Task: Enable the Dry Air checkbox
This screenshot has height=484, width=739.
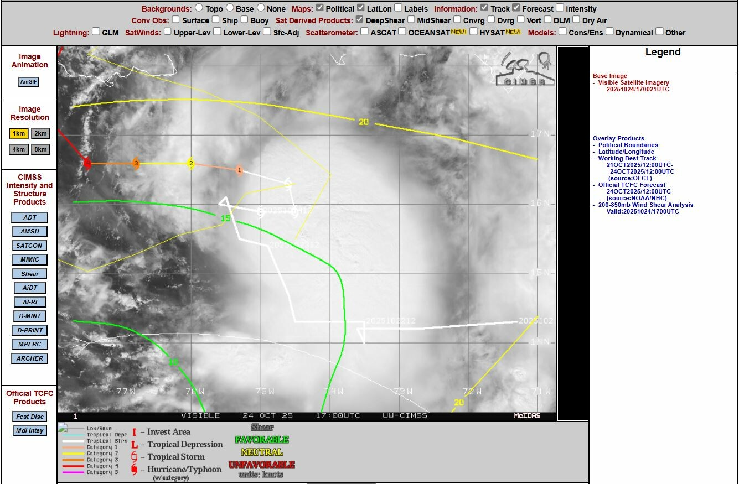Action: point(576,20)
